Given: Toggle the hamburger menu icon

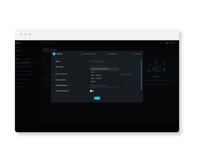Looking at the screenshot, I should tap(43, 43).
